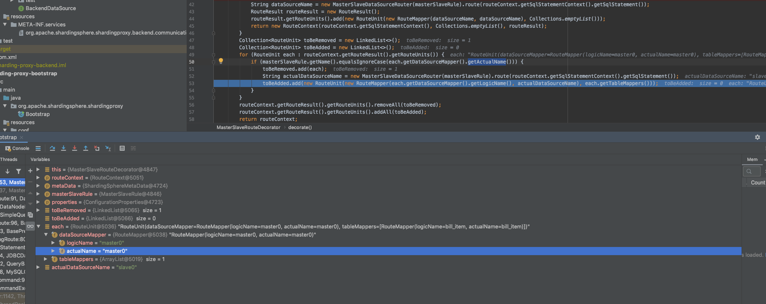Expand the tableMappers variable entry
The image size is (766, 304).
click(x=46, y=259)
